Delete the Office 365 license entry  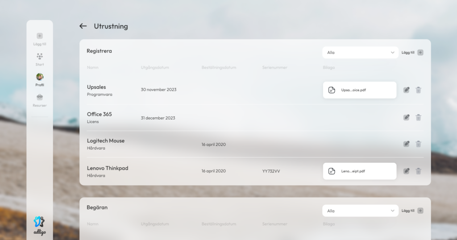pyautogui.click(x=418, y=118)
